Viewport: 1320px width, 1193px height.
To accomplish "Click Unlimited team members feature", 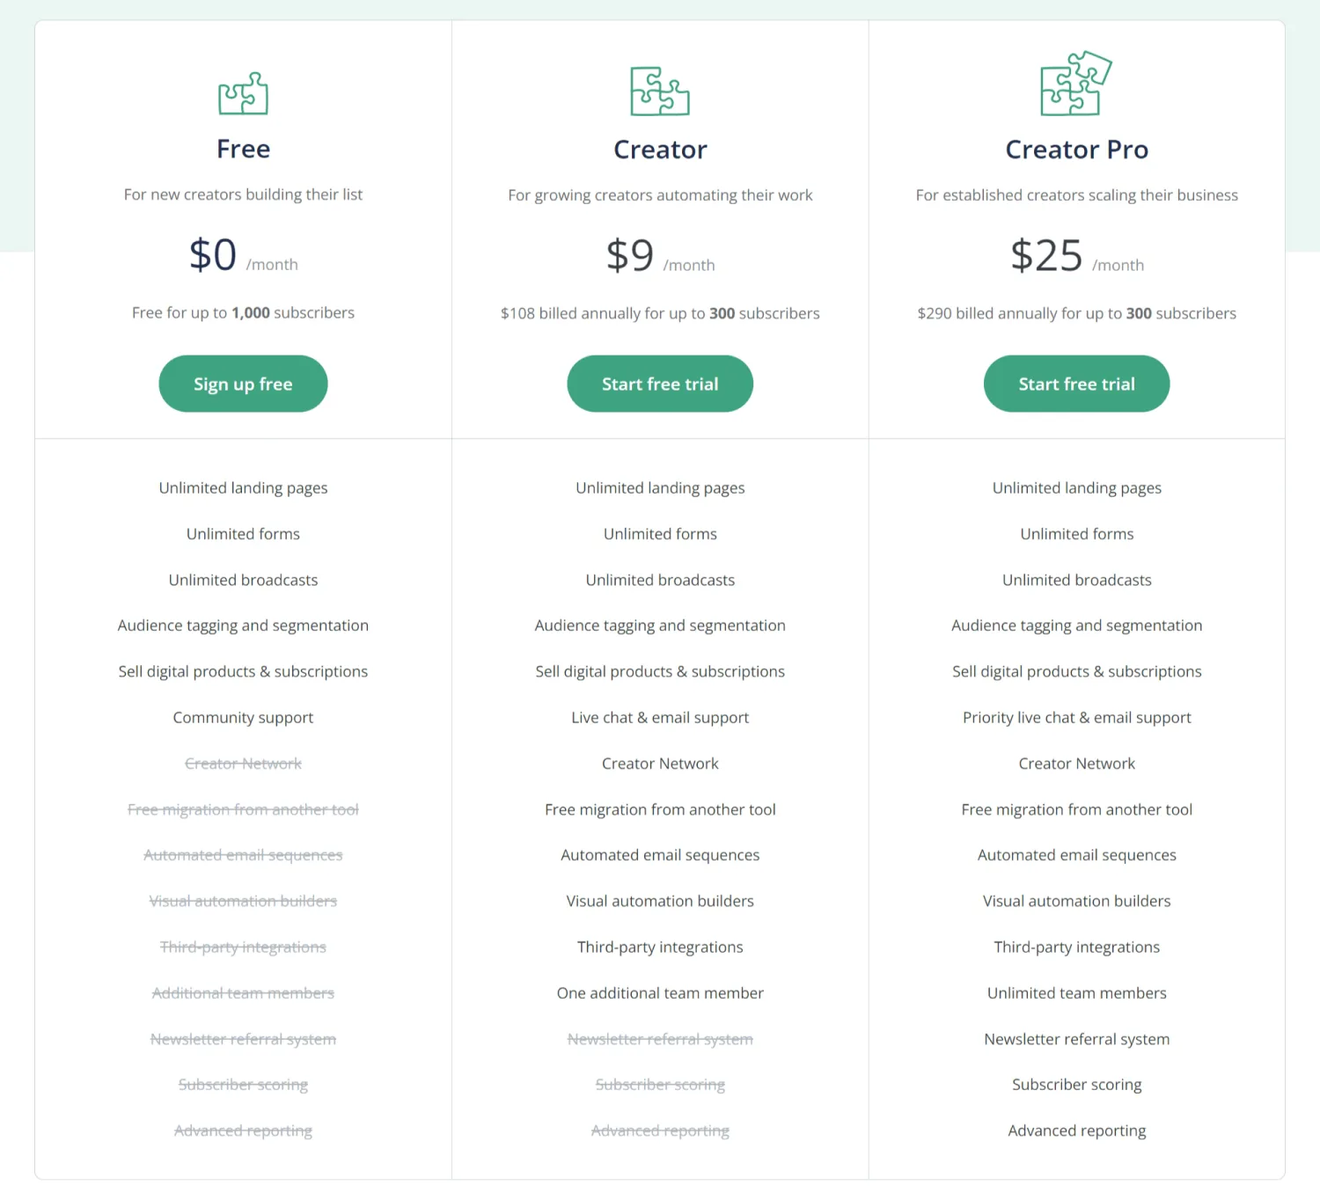I will [x=1076, y=992].
